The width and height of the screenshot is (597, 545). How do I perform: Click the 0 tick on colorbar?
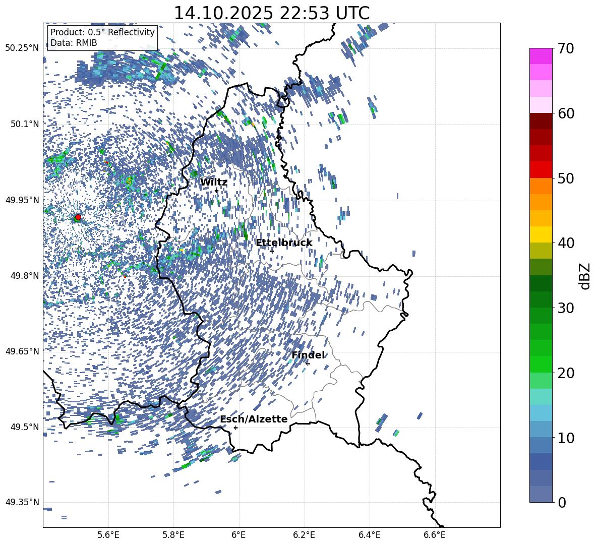coord(562,502)
